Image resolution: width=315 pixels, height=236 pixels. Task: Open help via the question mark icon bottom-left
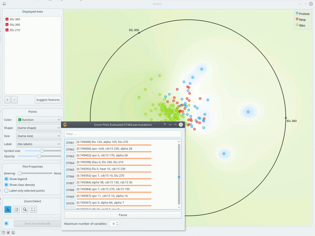pos(3,232)
